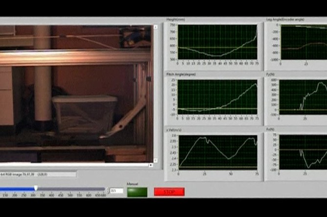Click the 150 tick on the slider scale

coord(5,195)
